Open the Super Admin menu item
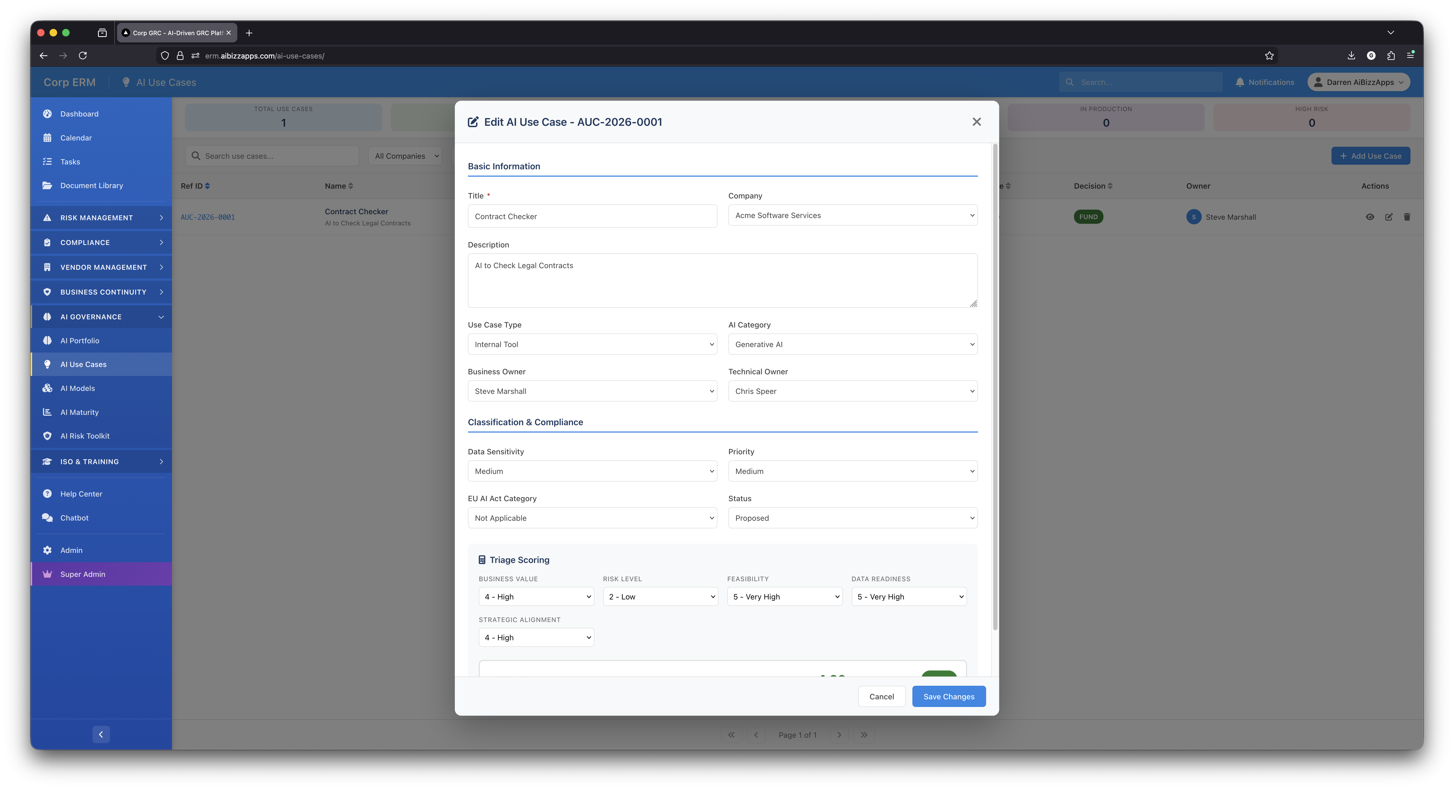 point(82,574)
